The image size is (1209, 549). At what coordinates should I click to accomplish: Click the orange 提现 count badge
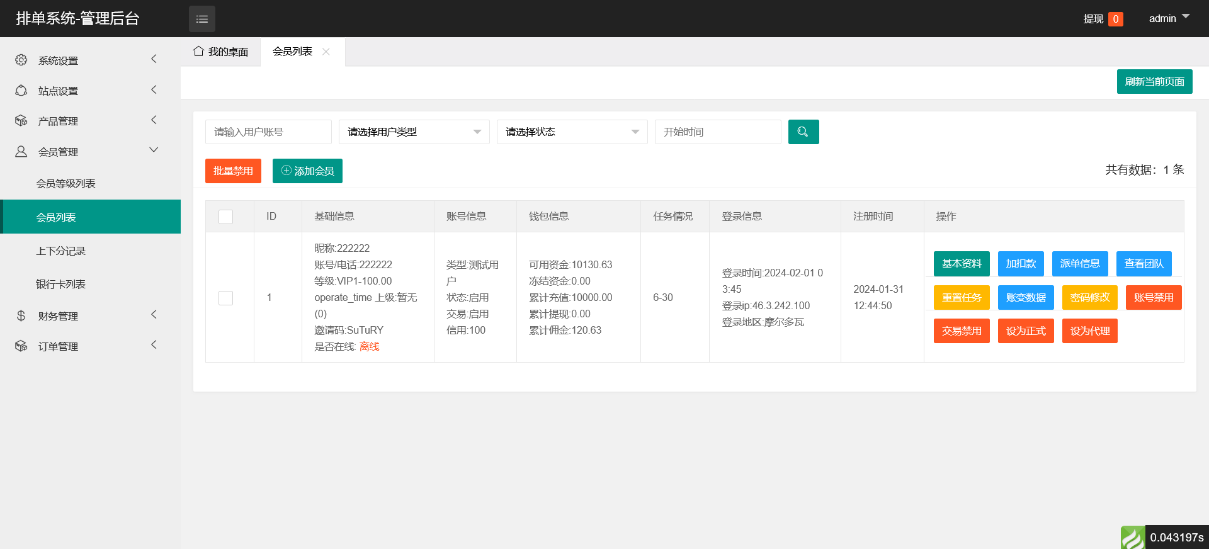pyautogui.click(x=1115, y=19)
